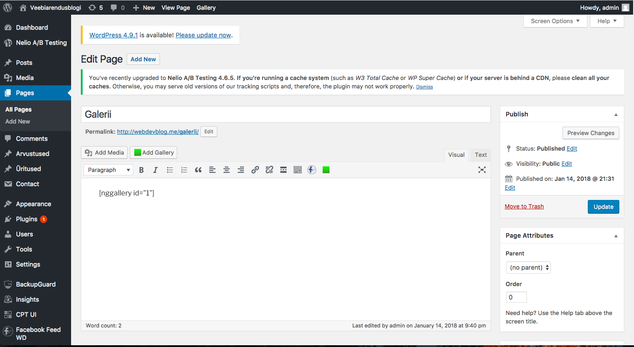Screen dimensions: 634x347
Task: Align text center
Action: 227,170
